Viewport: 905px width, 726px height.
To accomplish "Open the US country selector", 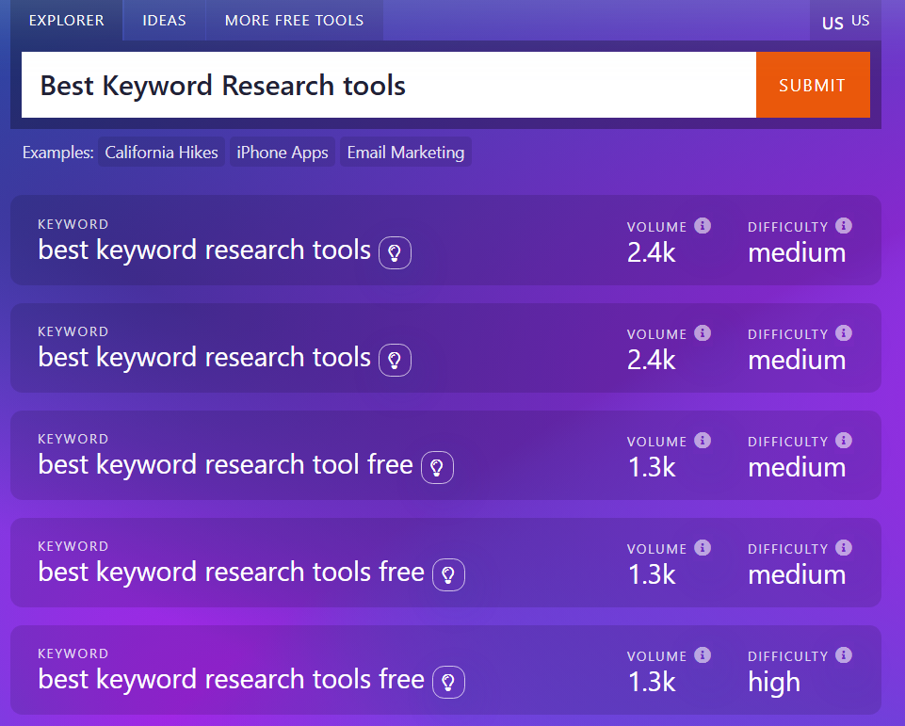I will tap(846, 22).
